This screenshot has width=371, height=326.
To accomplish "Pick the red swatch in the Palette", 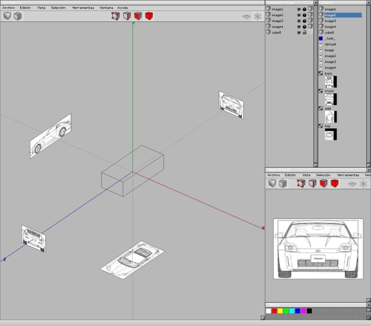I will click(274, 311).
